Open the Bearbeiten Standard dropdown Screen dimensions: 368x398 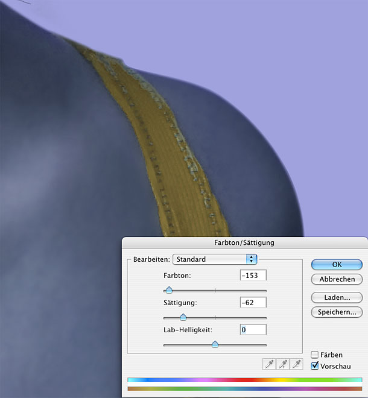click(215, 259)
